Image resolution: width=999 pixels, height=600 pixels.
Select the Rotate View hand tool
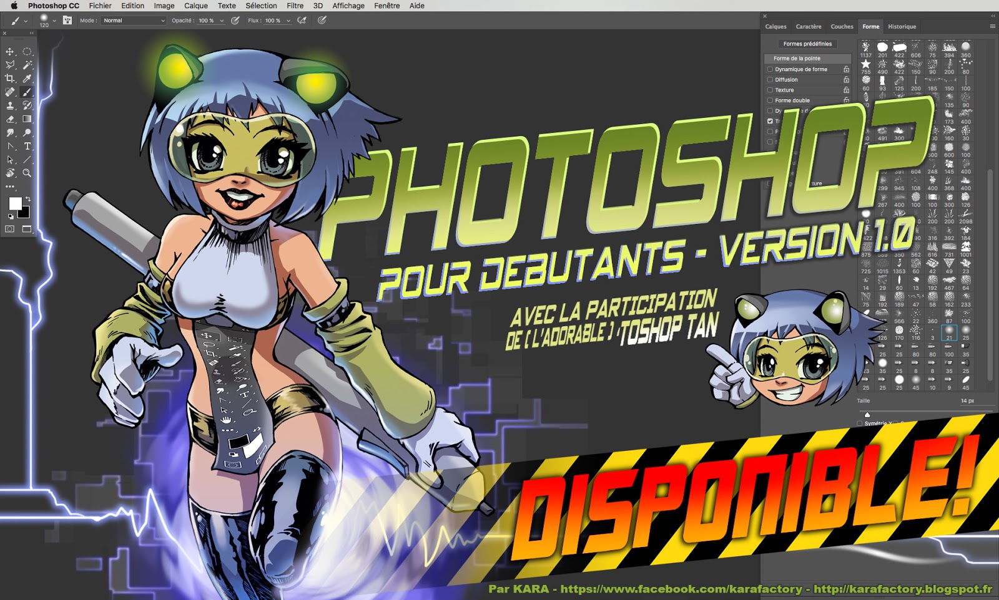point(10,173)
